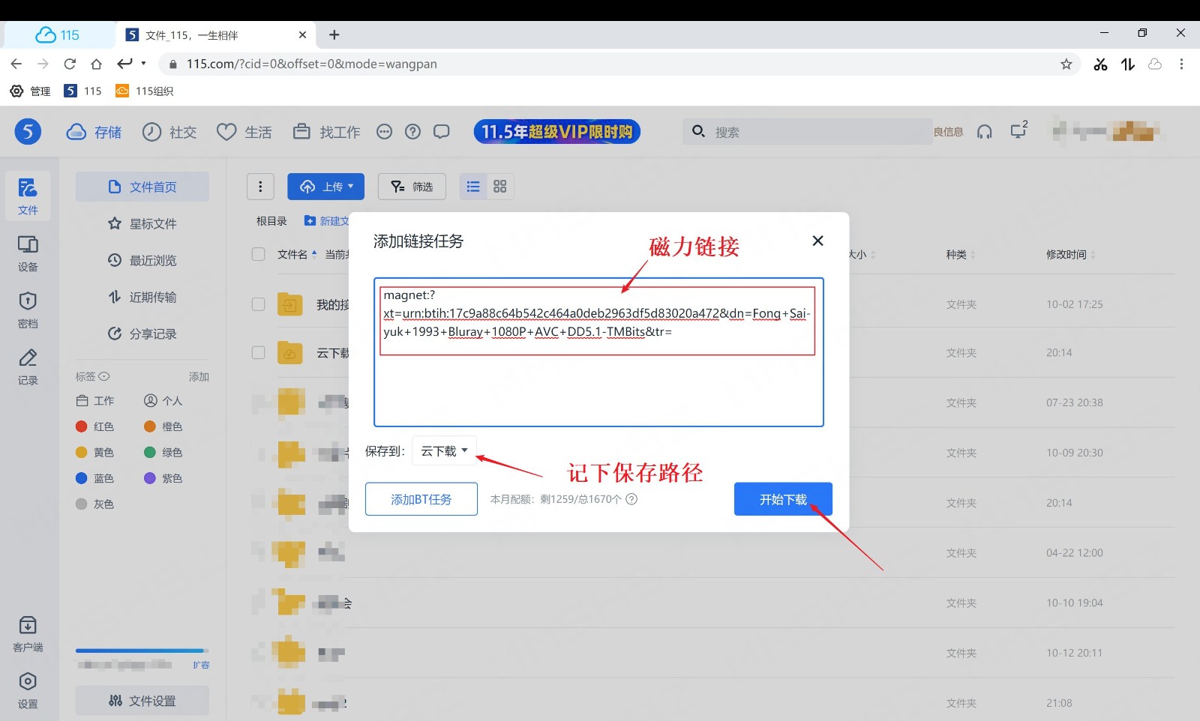Click the quota info question icon
This screenshot has height=721, width=1200.
coord(631,499)
